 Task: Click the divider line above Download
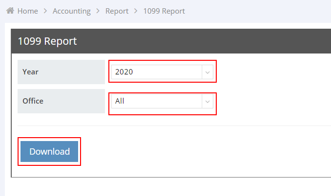point(171,125)
